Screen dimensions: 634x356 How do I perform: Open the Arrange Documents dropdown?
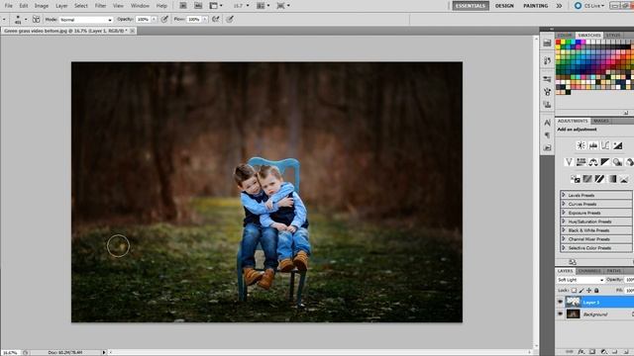coord(263,6)
